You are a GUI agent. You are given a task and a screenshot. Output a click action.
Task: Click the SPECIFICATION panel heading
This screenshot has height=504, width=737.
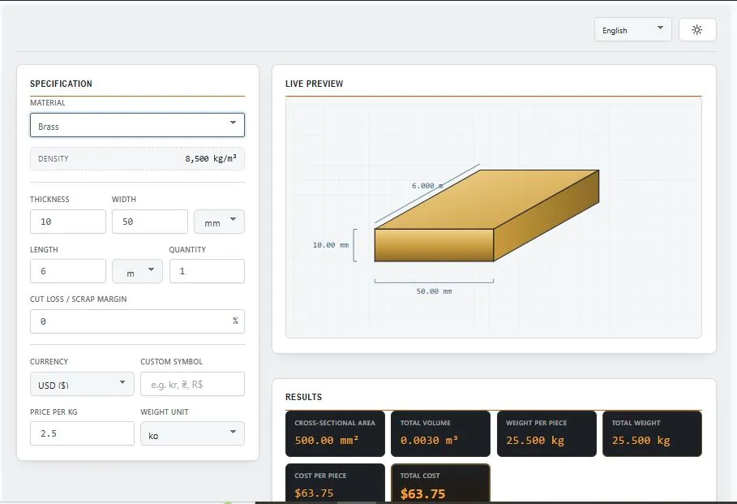[x=61, y=84]
